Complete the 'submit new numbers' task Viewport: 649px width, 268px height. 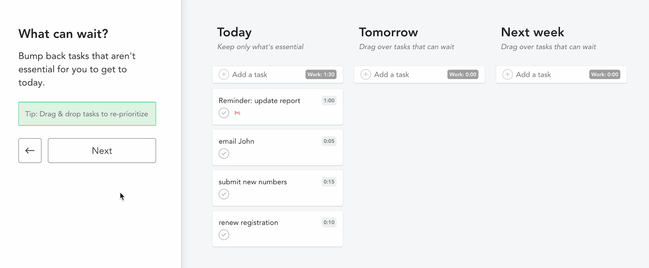[x=224, y=194]
